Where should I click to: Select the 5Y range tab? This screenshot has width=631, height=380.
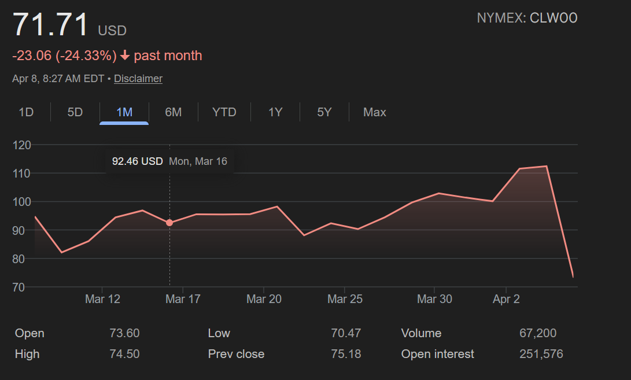point(324,112)
